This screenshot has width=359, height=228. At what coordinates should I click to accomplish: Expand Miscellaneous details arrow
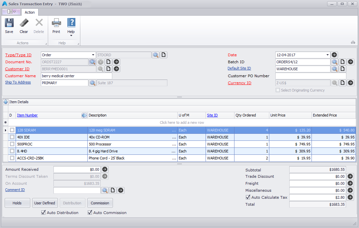350,190
